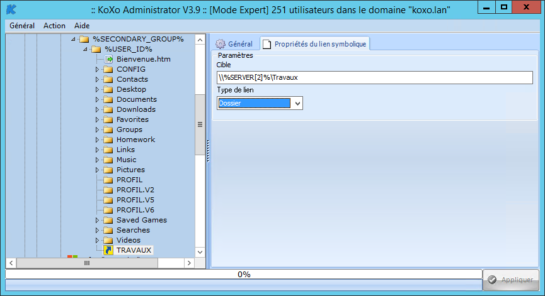Click the gear icon on Général tab
Image resolution: width=545 pixels, height=296 pixels.
[x=221, y=43]
